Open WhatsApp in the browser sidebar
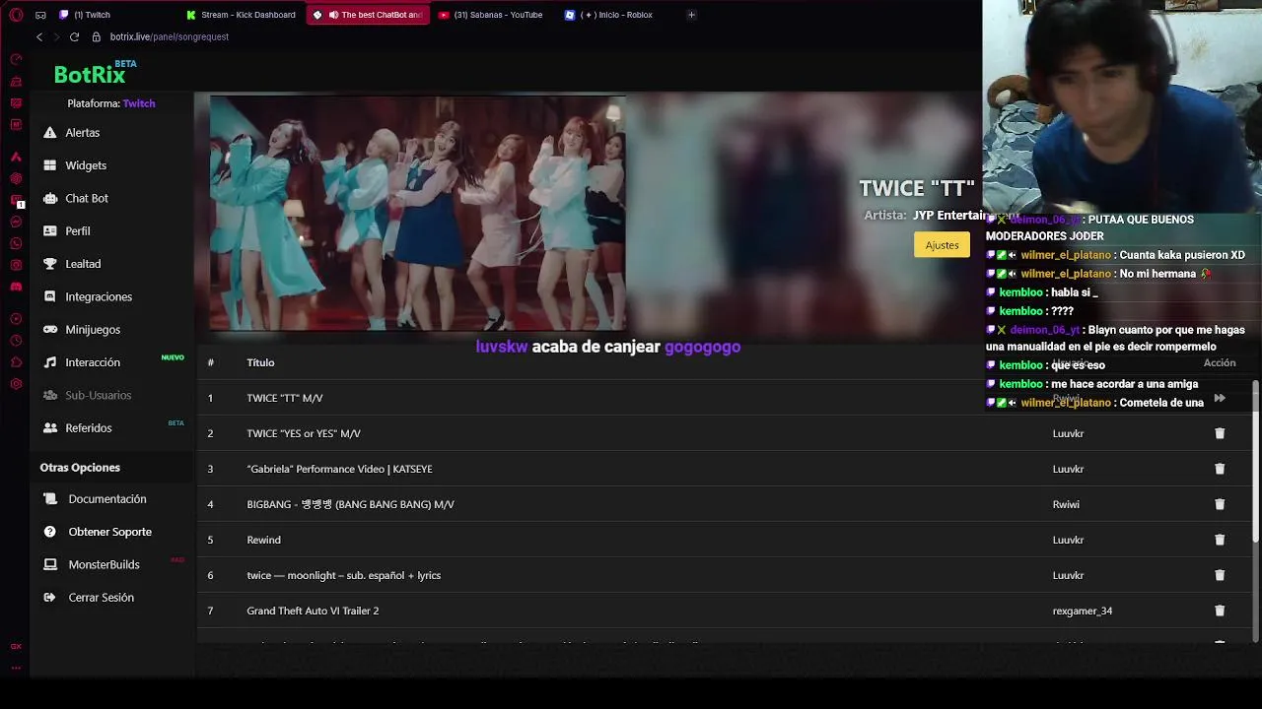1262x709 pixels. [x=16, y=243]
